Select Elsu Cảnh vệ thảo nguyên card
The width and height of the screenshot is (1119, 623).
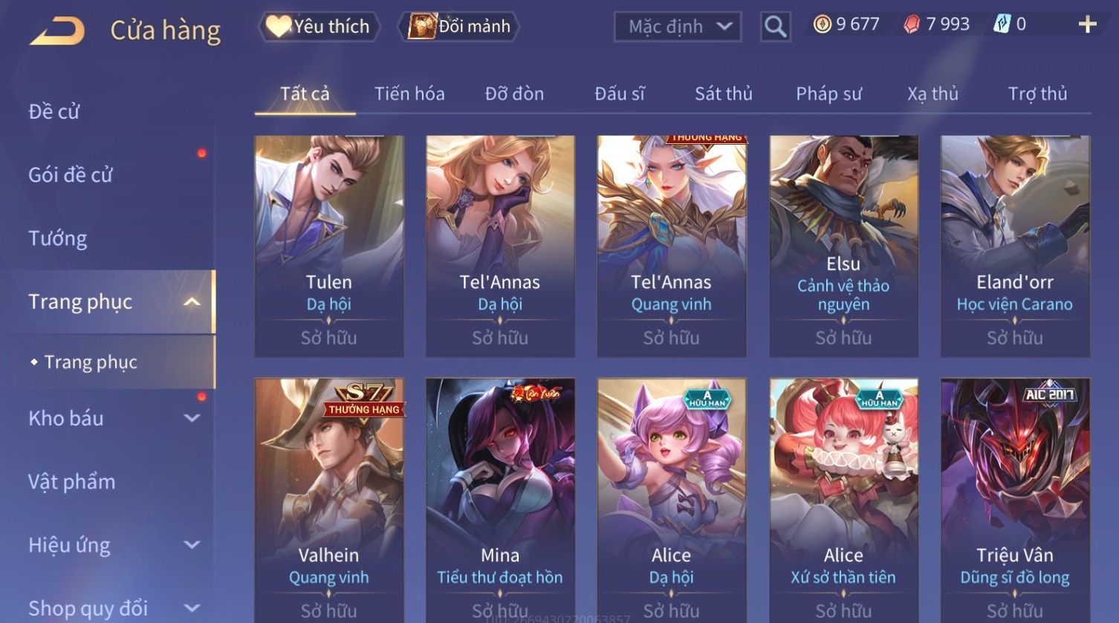pos(843,246)
